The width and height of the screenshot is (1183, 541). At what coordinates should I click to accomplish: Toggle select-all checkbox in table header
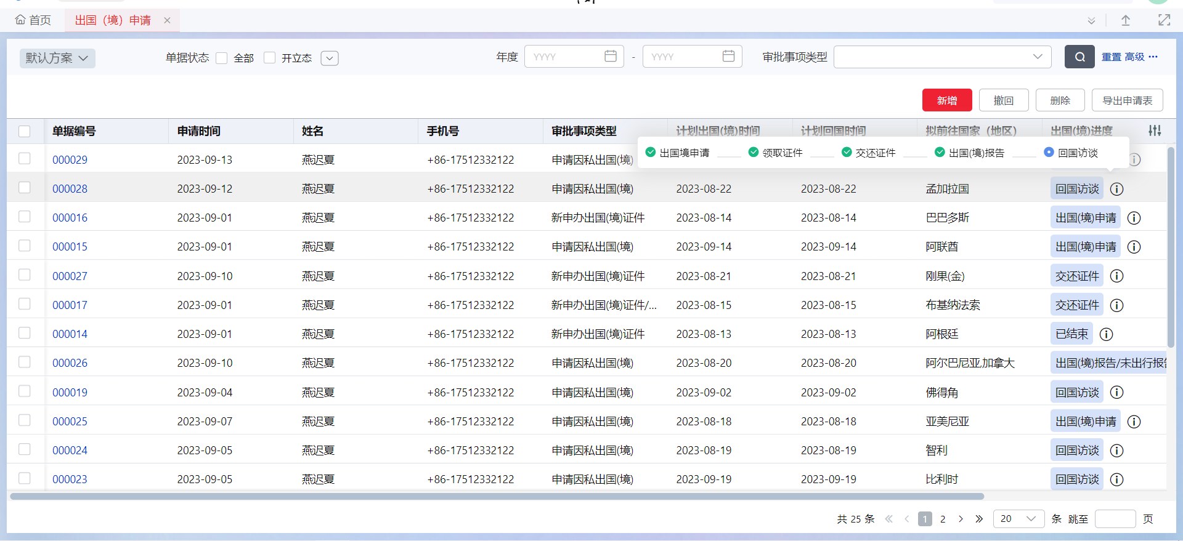click(25, 131)
